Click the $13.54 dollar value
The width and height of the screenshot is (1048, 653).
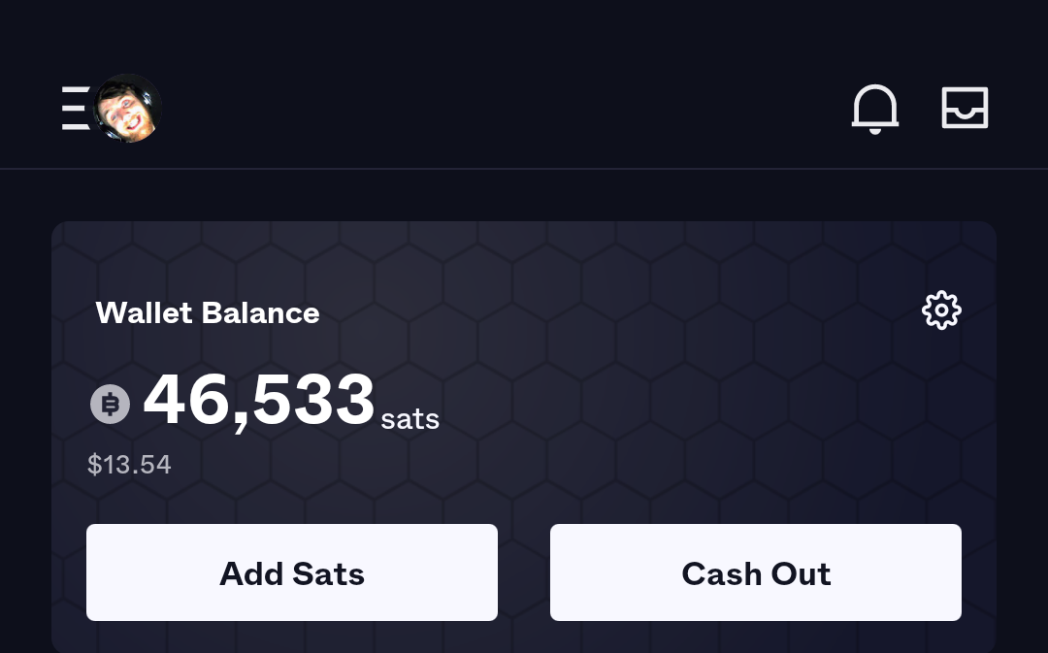pyautogui.click(x=129, y=465)
